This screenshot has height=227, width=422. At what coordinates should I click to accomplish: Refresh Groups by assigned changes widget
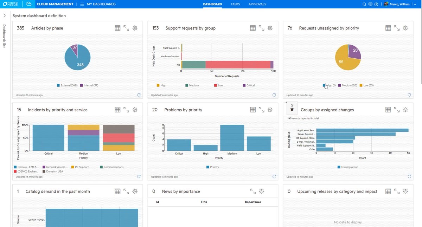409,177
